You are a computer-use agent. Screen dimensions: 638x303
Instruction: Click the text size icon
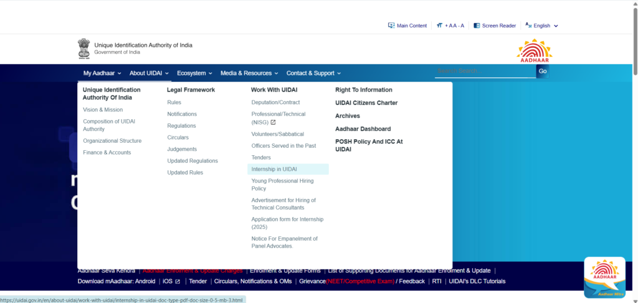tap(439, 25)
